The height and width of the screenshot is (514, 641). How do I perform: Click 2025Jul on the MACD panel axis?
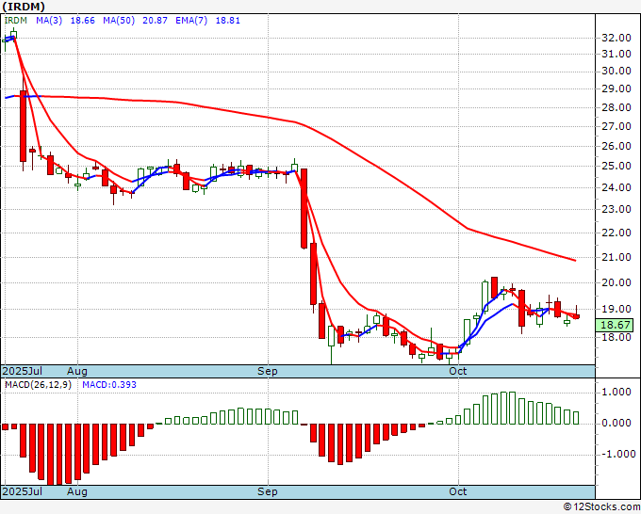(x=23, y=491)
